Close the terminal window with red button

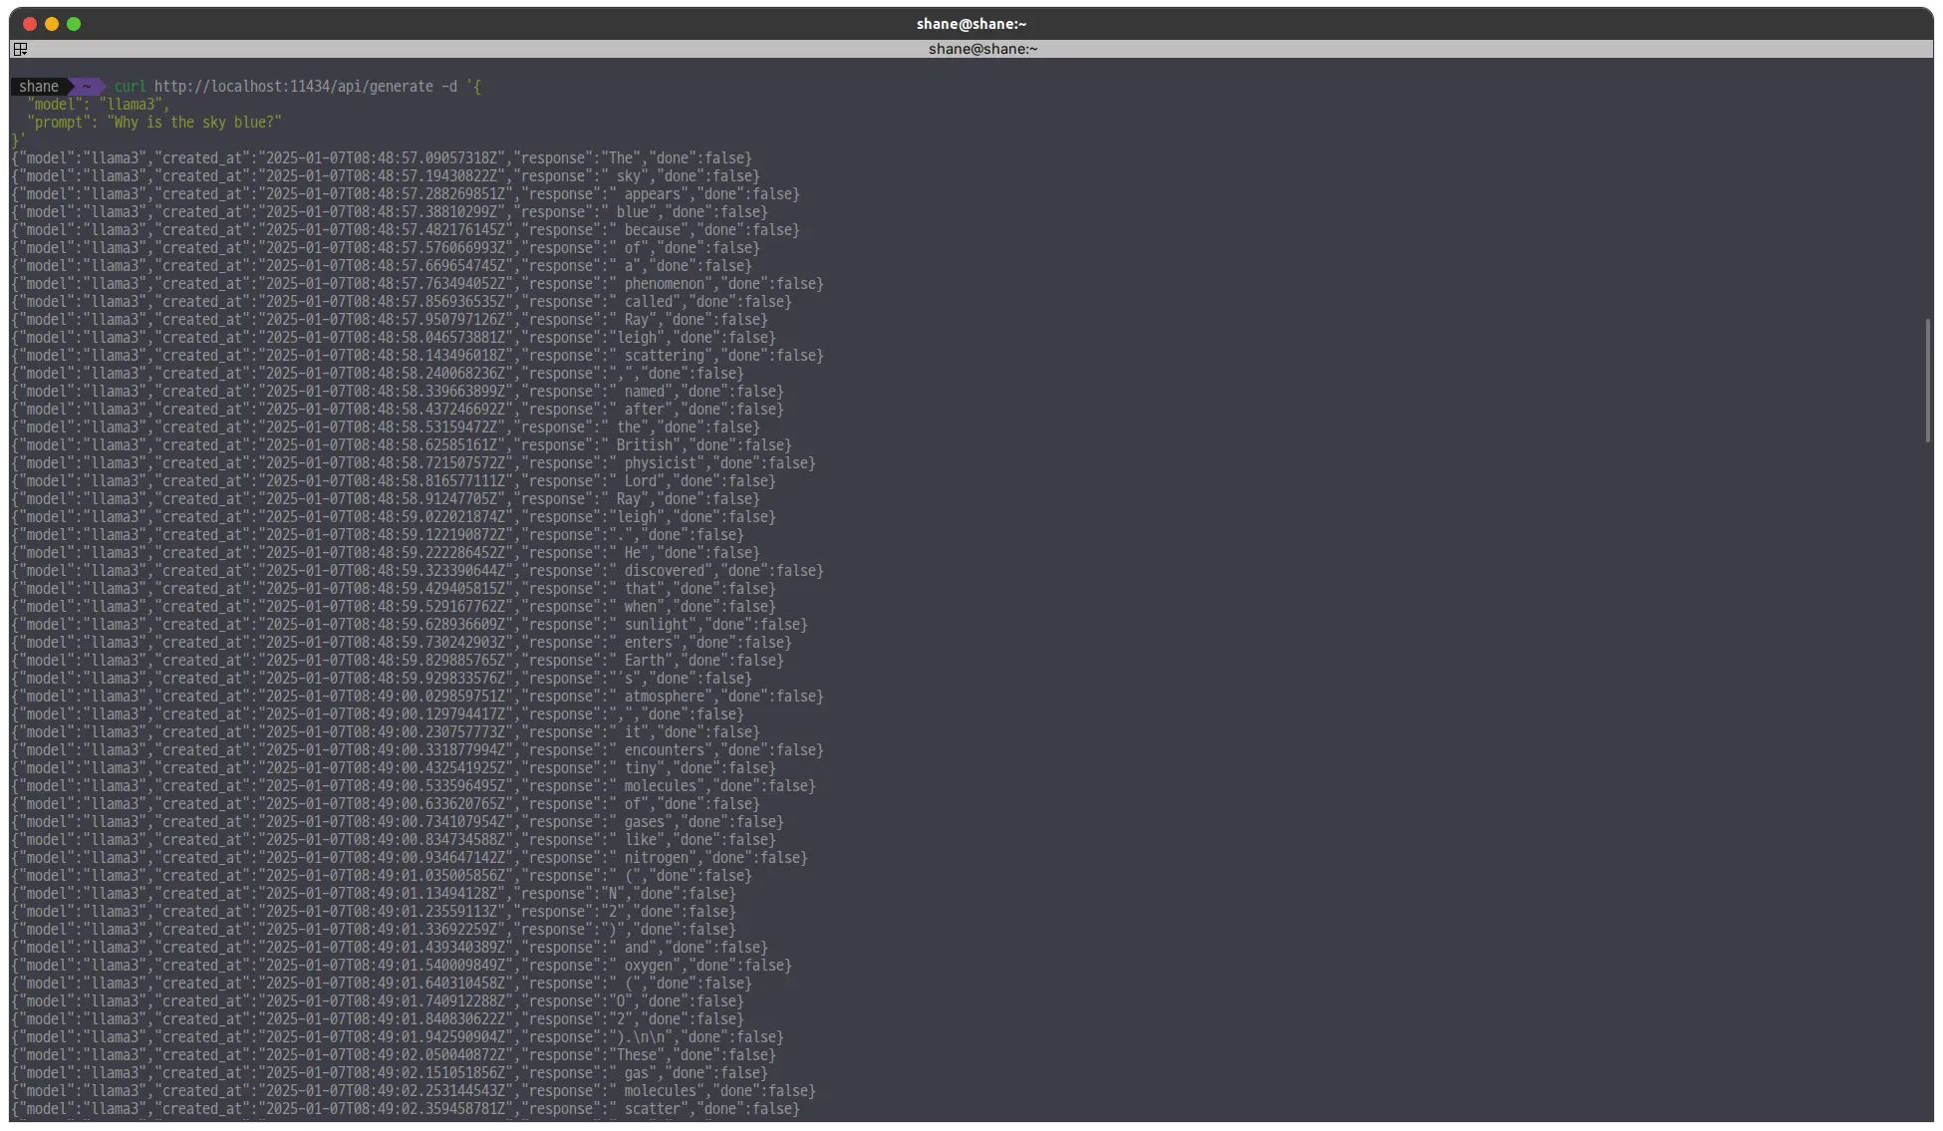coord(30,24)
